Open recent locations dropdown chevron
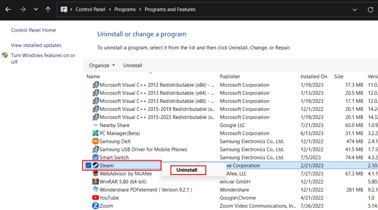This screenshot has width=378, height=210. [36, 9]
